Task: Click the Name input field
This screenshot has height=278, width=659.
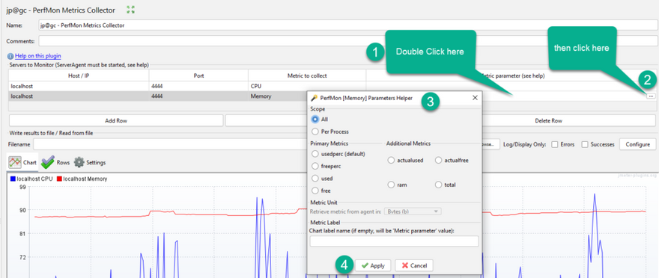Action: [x=347, y=25]
